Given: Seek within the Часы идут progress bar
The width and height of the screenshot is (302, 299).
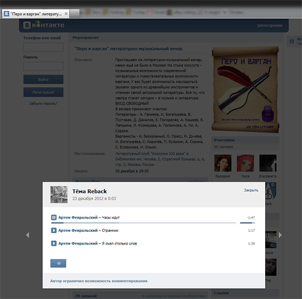Looking at the screenshot, I should pyautogui.click(x=144, y=223).
